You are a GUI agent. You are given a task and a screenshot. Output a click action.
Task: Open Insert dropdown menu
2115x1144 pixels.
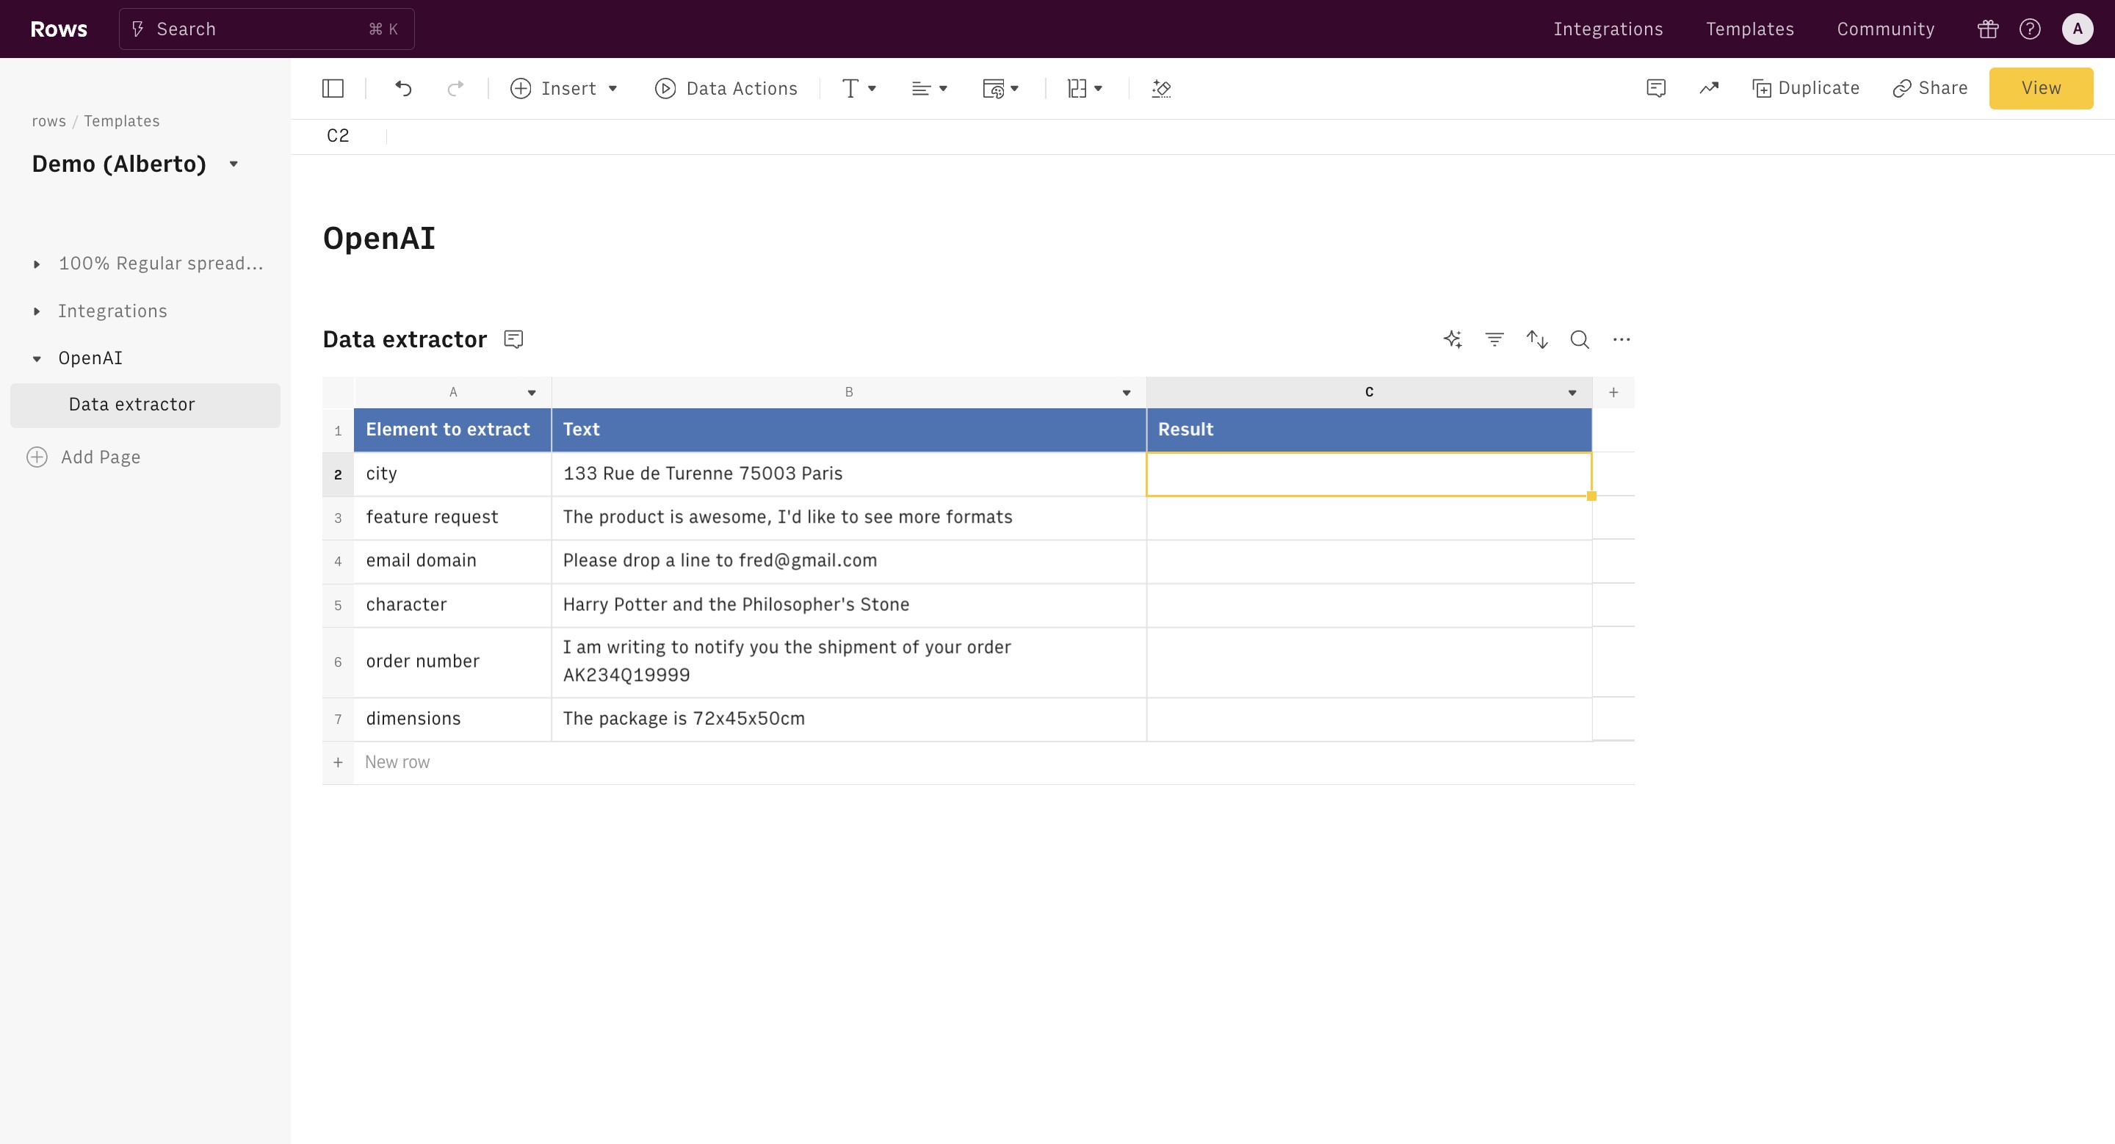[x=563, y=88]
